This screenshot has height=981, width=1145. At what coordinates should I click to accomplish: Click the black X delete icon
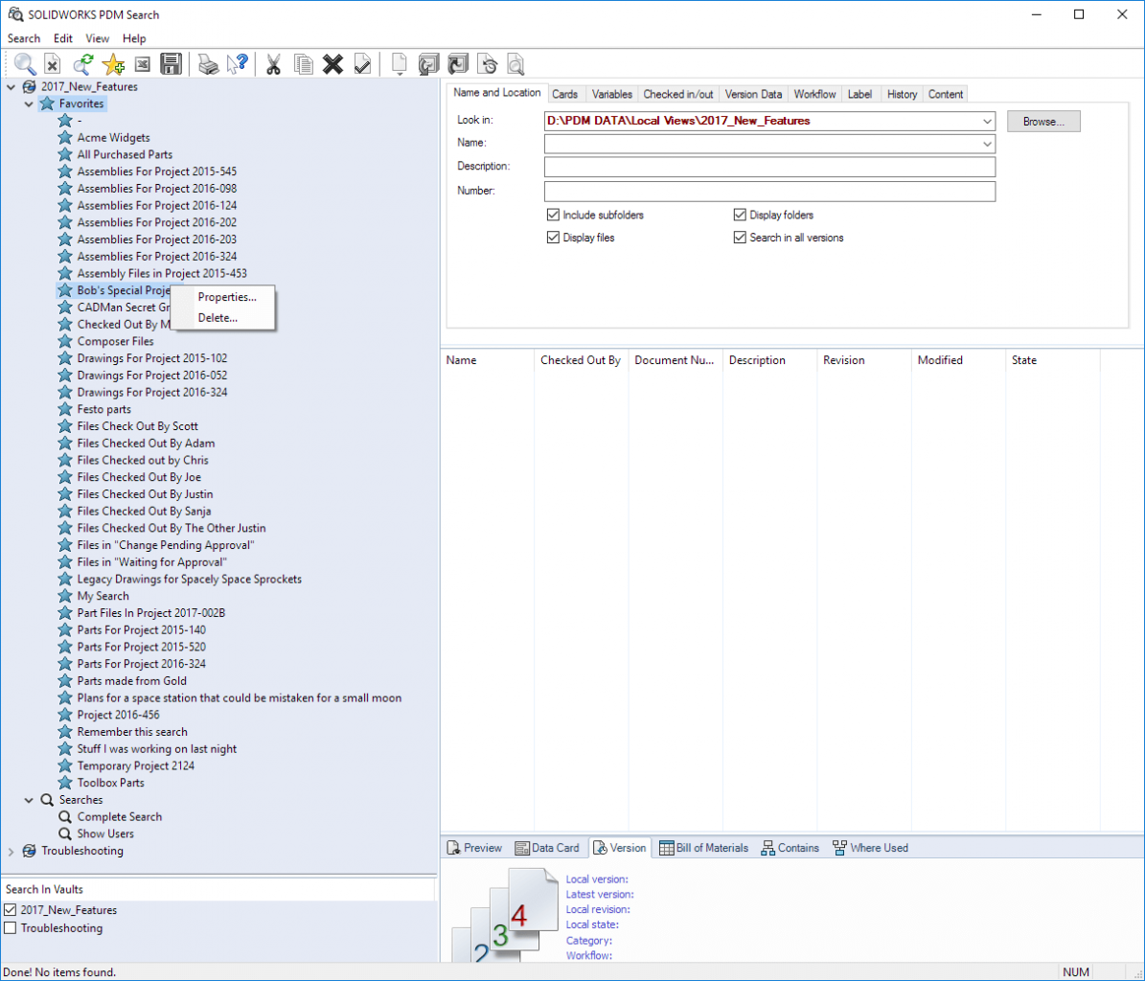333,64
